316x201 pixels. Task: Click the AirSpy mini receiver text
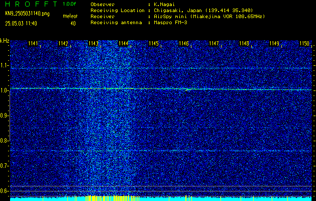[x=209, y=16]
